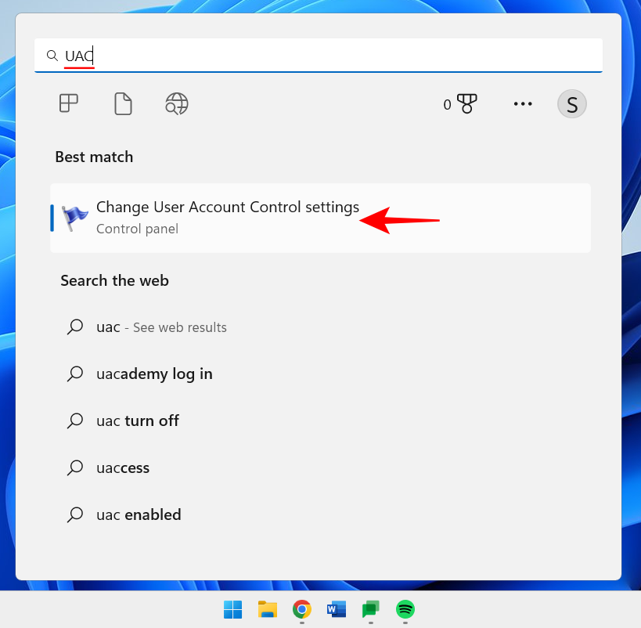Open your user account avatar

coord(572,103)
